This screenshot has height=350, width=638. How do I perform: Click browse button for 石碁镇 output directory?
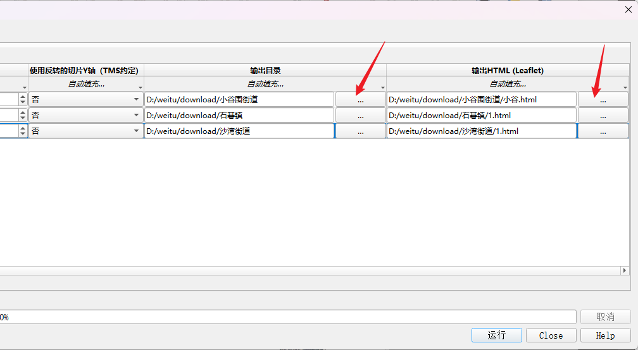click(360, 116)
